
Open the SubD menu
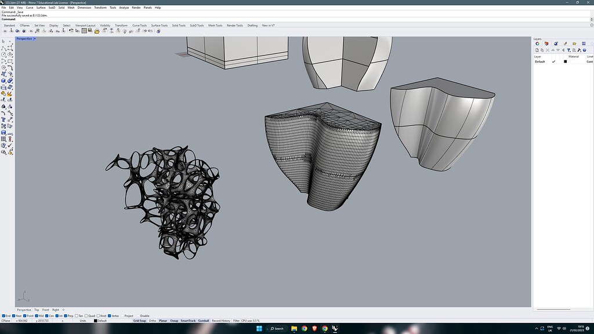click(x=52, y=8)
